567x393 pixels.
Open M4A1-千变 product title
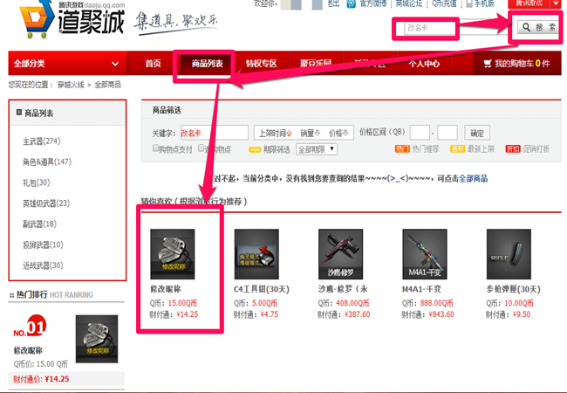pos(421,289)
